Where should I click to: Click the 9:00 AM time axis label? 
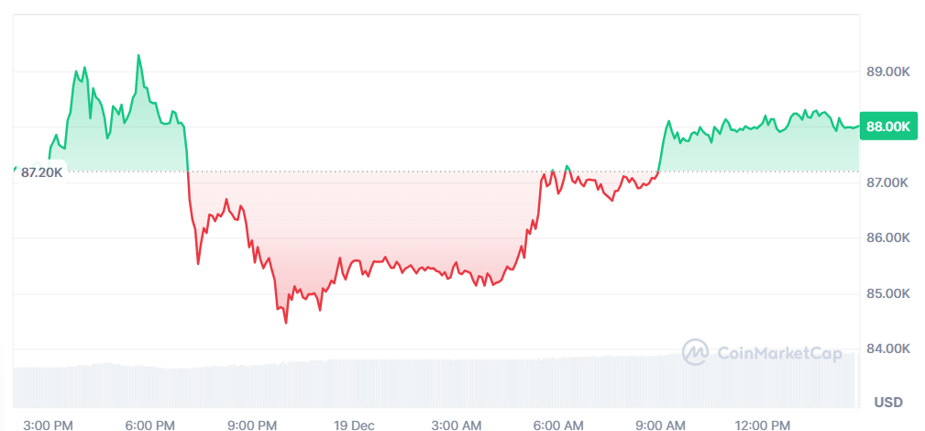[661, 425]
